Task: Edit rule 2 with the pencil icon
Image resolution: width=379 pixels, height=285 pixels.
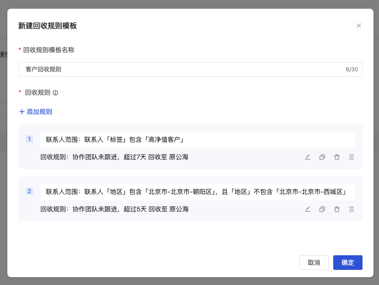Action: pyautogui.click(x=308, y=209)
